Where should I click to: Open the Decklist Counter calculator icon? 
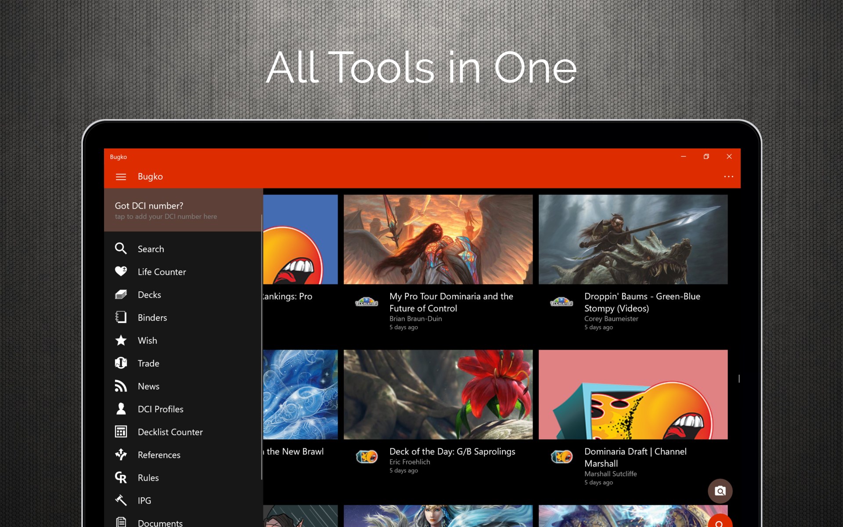121,432
